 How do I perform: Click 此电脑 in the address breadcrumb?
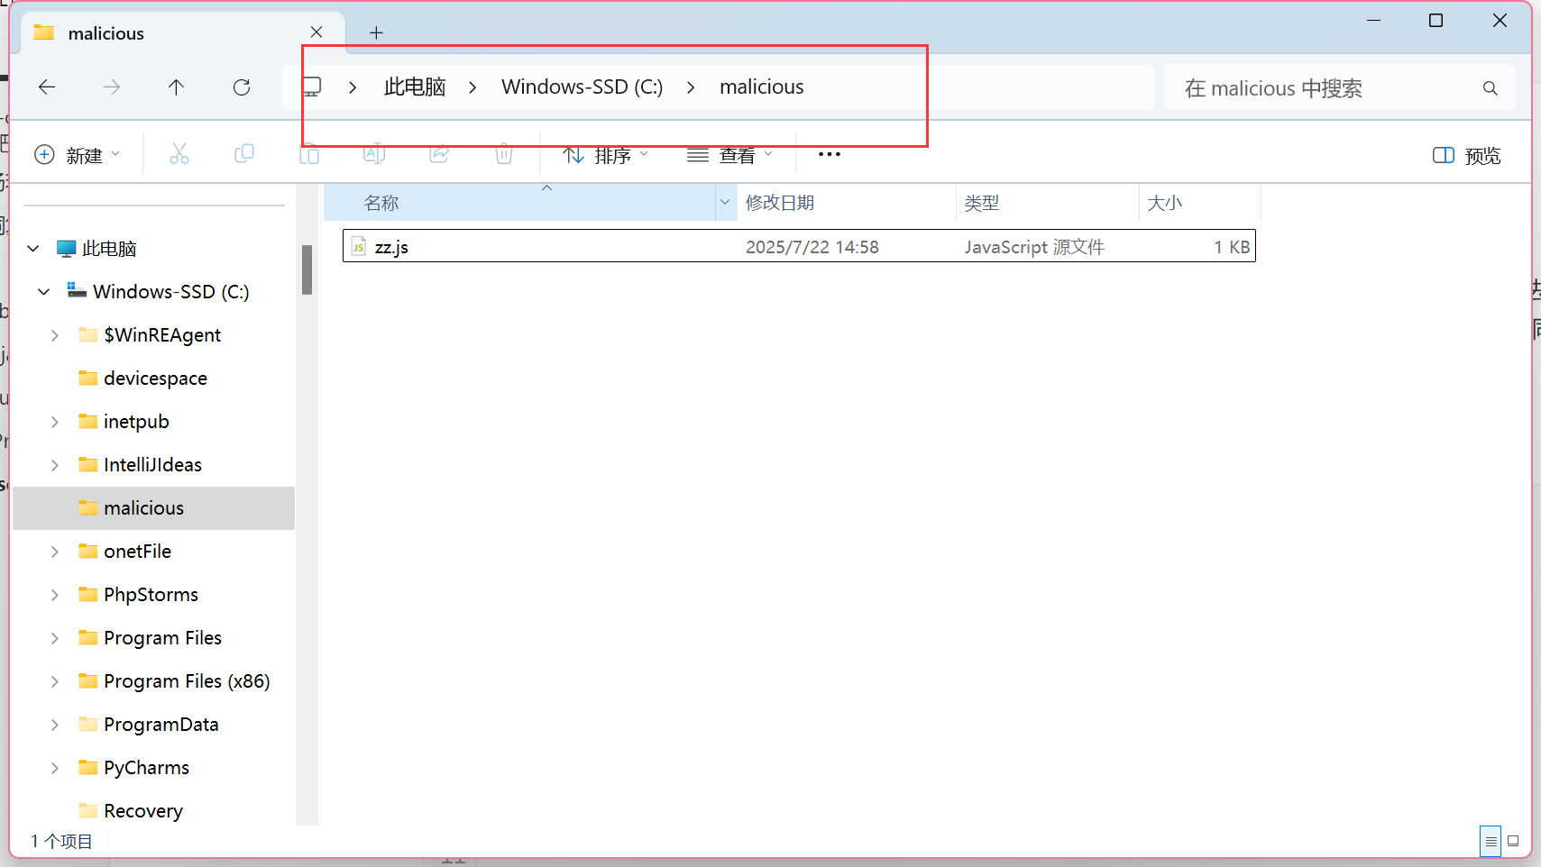pyautogui.click(x=415, y=87)
